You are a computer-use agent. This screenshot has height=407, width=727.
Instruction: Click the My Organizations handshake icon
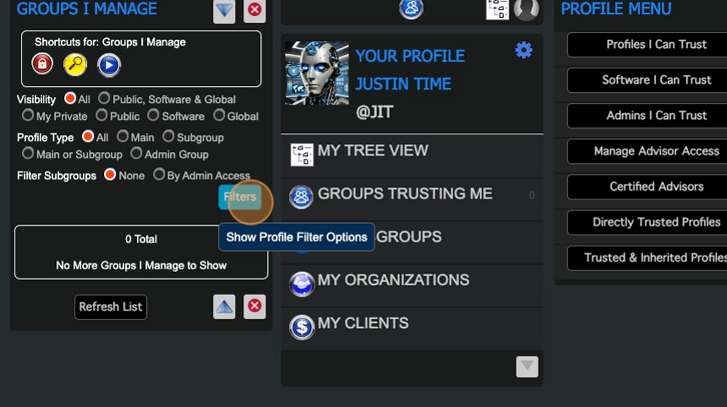[302, 284]
